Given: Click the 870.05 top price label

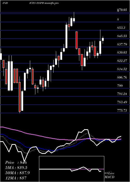Looking at the screenshot, I should pyautogui.click(x=122, y=10).
